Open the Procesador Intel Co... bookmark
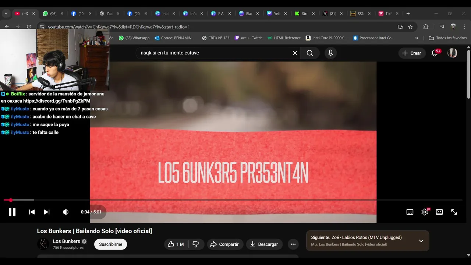Viewport: 471px width, 265px height. click(x=373, y=38)
